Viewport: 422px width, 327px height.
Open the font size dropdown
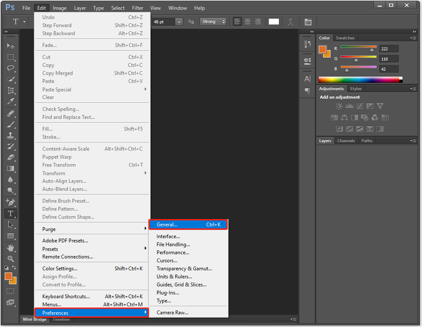point(179,22)
